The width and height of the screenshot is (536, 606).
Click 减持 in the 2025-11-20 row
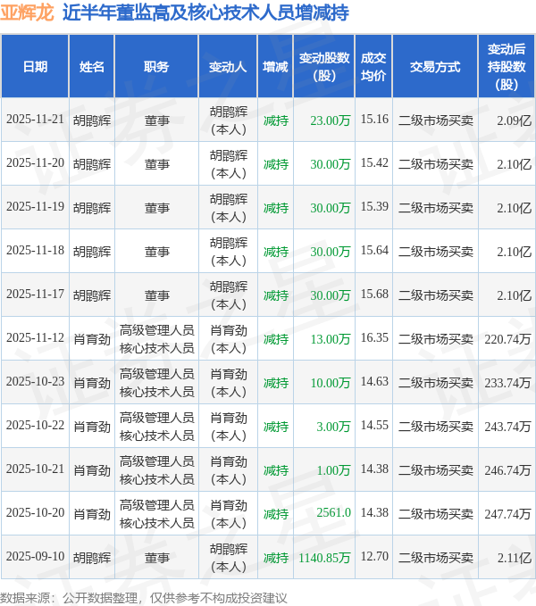pyautogui.click(x=276, y=164)
